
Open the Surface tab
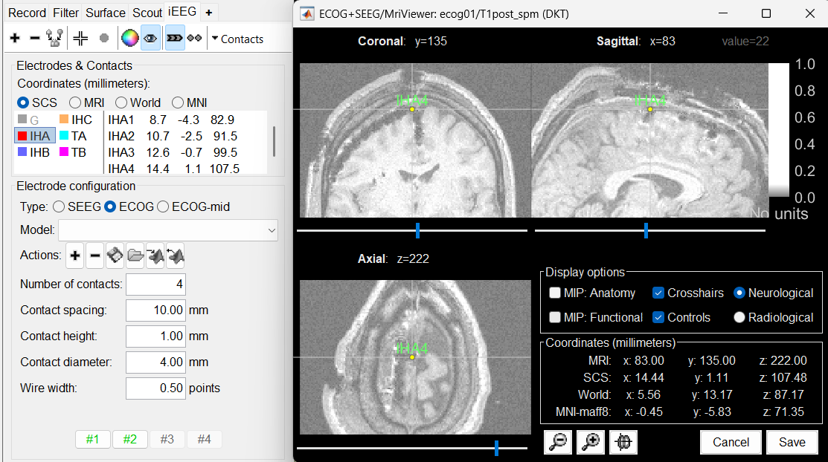[x=106, y=13]
